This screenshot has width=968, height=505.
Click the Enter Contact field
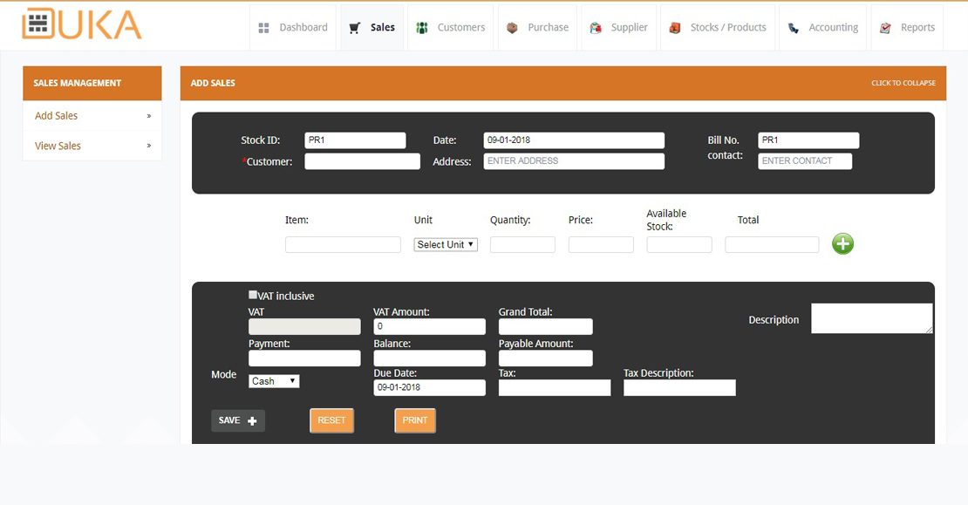point(804,161)
